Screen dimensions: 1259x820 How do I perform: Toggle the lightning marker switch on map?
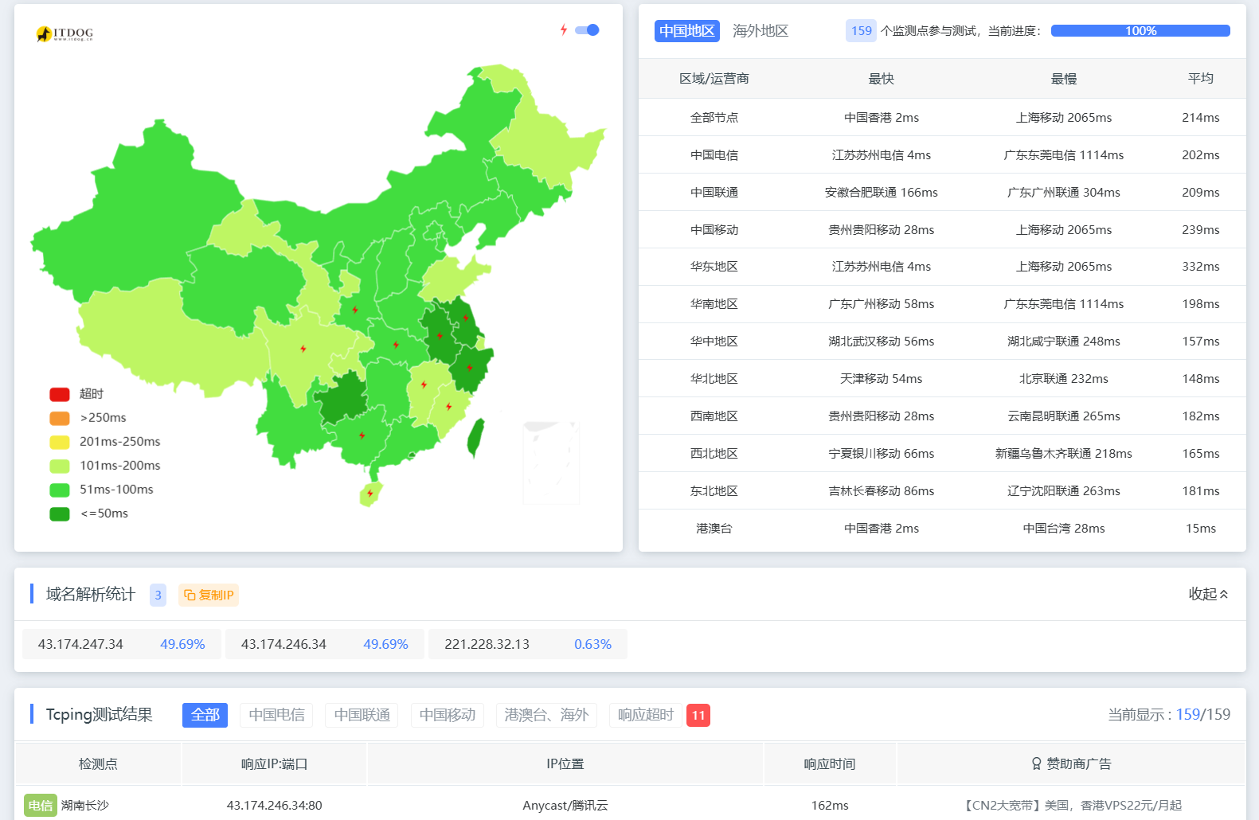coord(588,30)
